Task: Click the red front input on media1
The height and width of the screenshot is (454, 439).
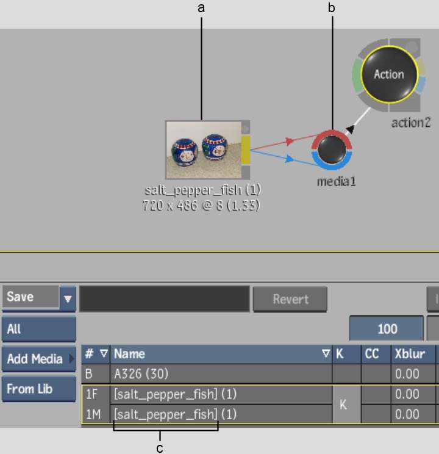Action: pyautogui.click(x=332, y=135)
